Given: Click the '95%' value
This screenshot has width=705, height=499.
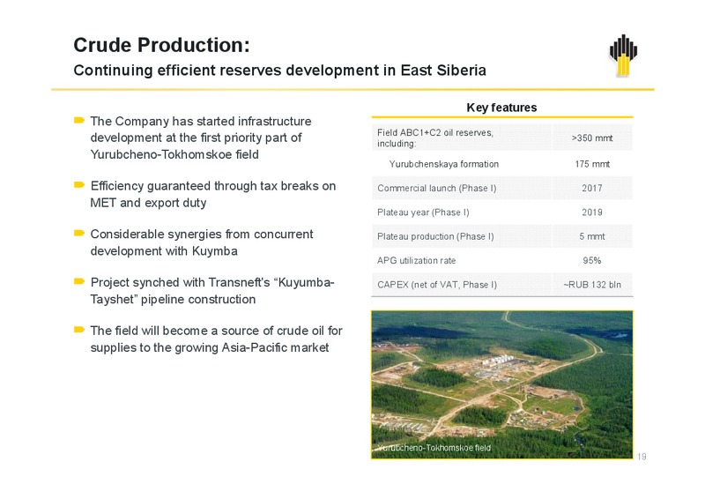Looking at the screenshot, I should coord(592,261).
